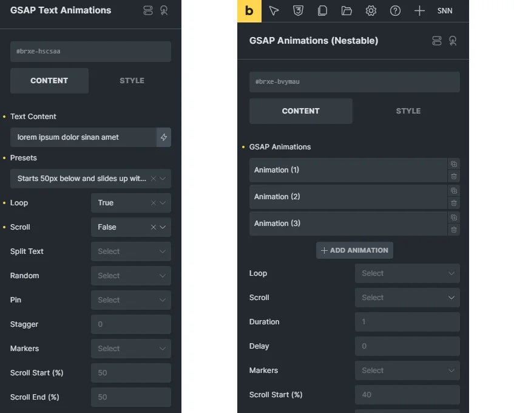This screenshot has width=514, height=413.
Task: Open the Scroll dropdown in GSAP Animations panel
Action: (x=407, y=298)
